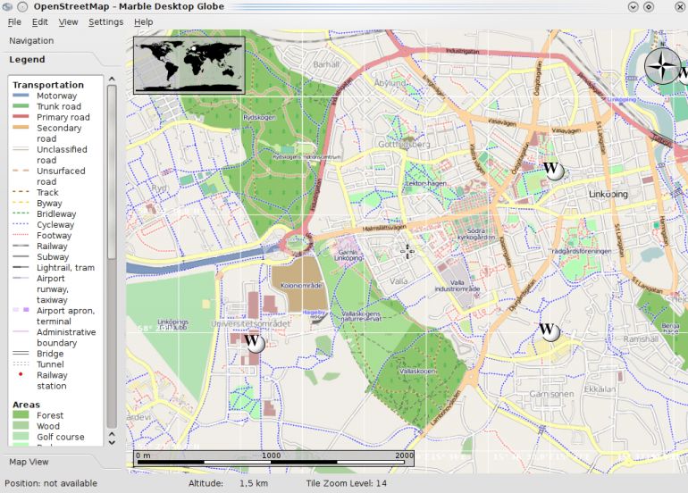Click the Bridge legend entry
Image resolution: width=688 pixels, height=493 pixels.
(x=50, y=354)
